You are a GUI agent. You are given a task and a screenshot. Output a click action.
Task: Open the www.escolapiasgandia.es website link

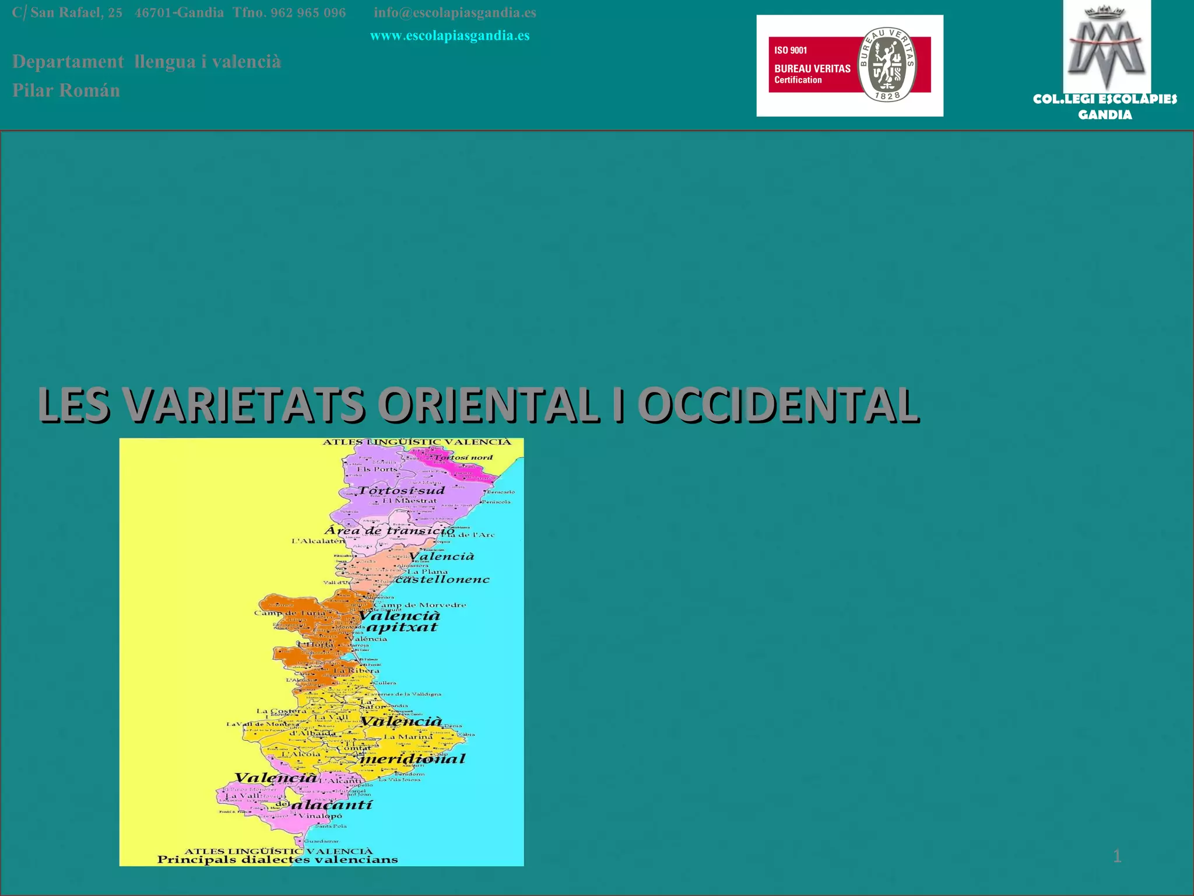(x=449, y=36)
